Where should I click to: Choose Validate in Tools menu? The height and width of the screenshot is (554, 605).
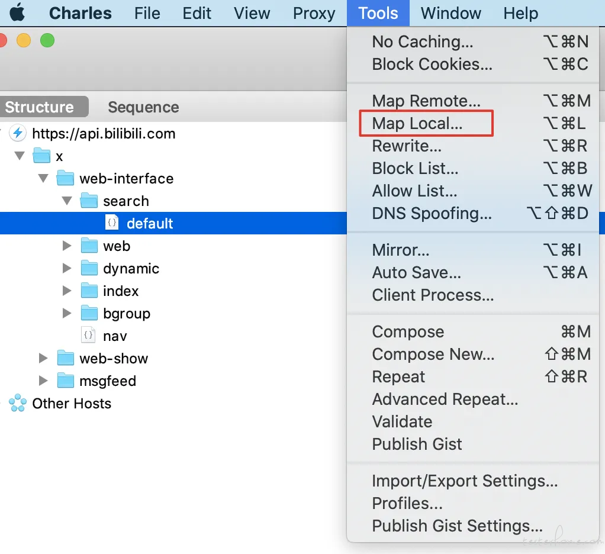(x=473, y=421)
